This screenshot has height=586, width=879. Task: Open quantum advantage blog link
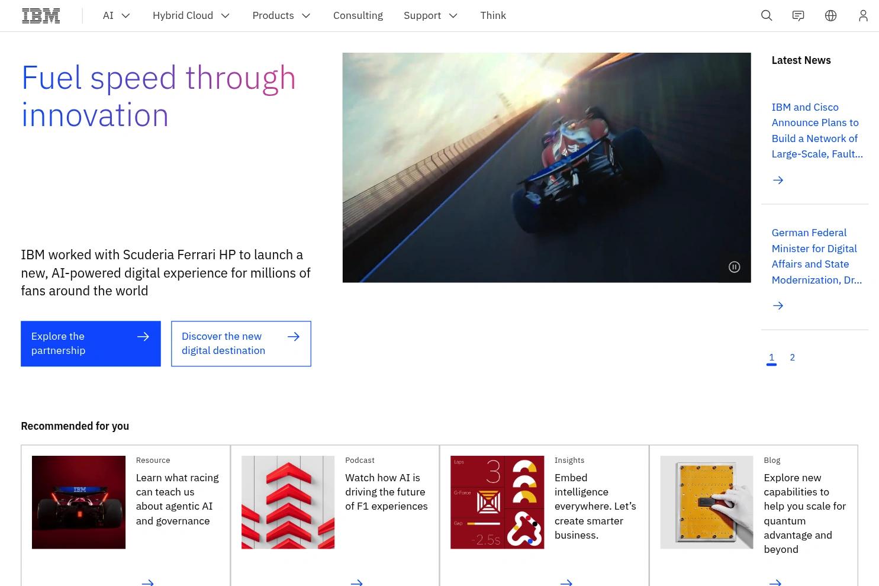805,513
